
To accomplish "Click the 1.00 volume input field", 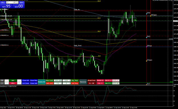I will click(x=12, y=2).
